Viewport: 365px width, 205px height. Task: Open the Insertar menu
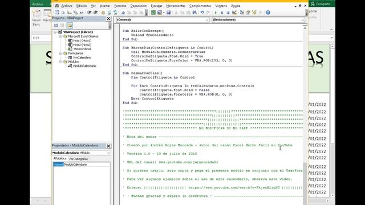(105, 6)
